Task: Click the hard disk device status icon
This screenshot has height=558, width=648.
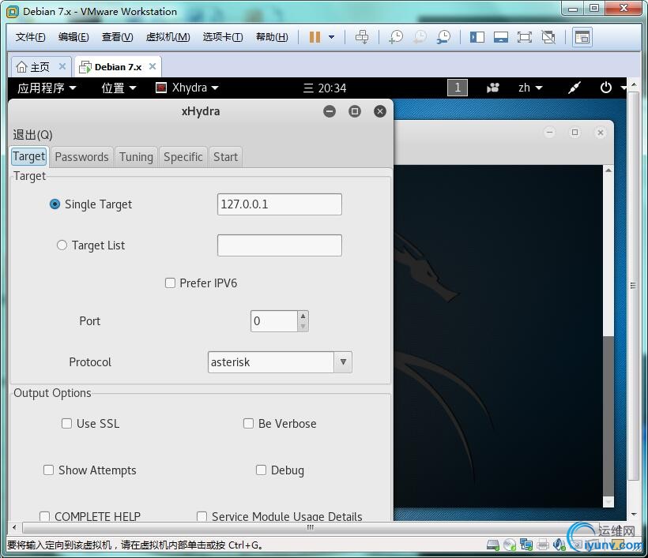Action: click(x=492, y=545)
